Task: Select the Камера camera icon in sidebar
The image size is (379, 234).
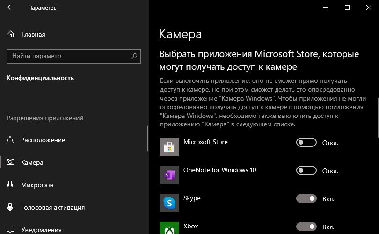Action: (x=10, y=162)
